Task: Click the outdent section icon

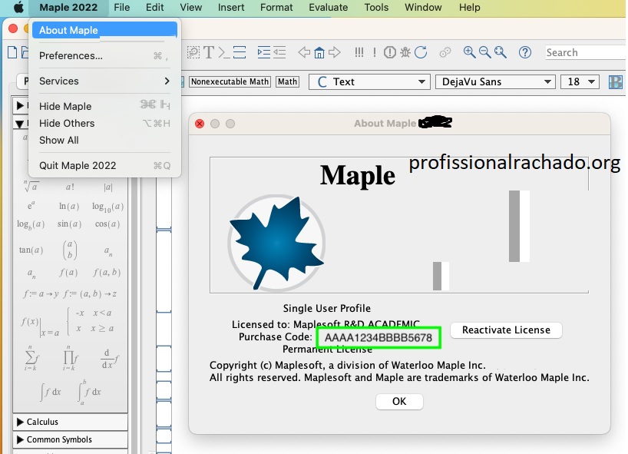Action: [x=279, y=52]
